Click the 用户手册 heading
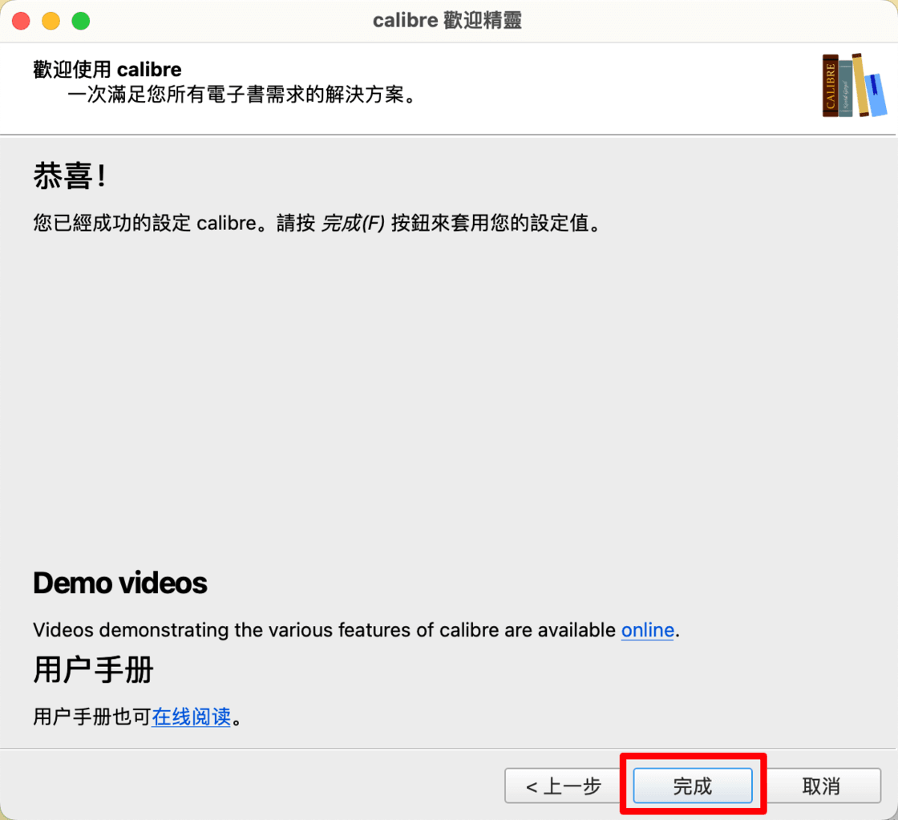 pyautogui.click(x=93, y=669)
